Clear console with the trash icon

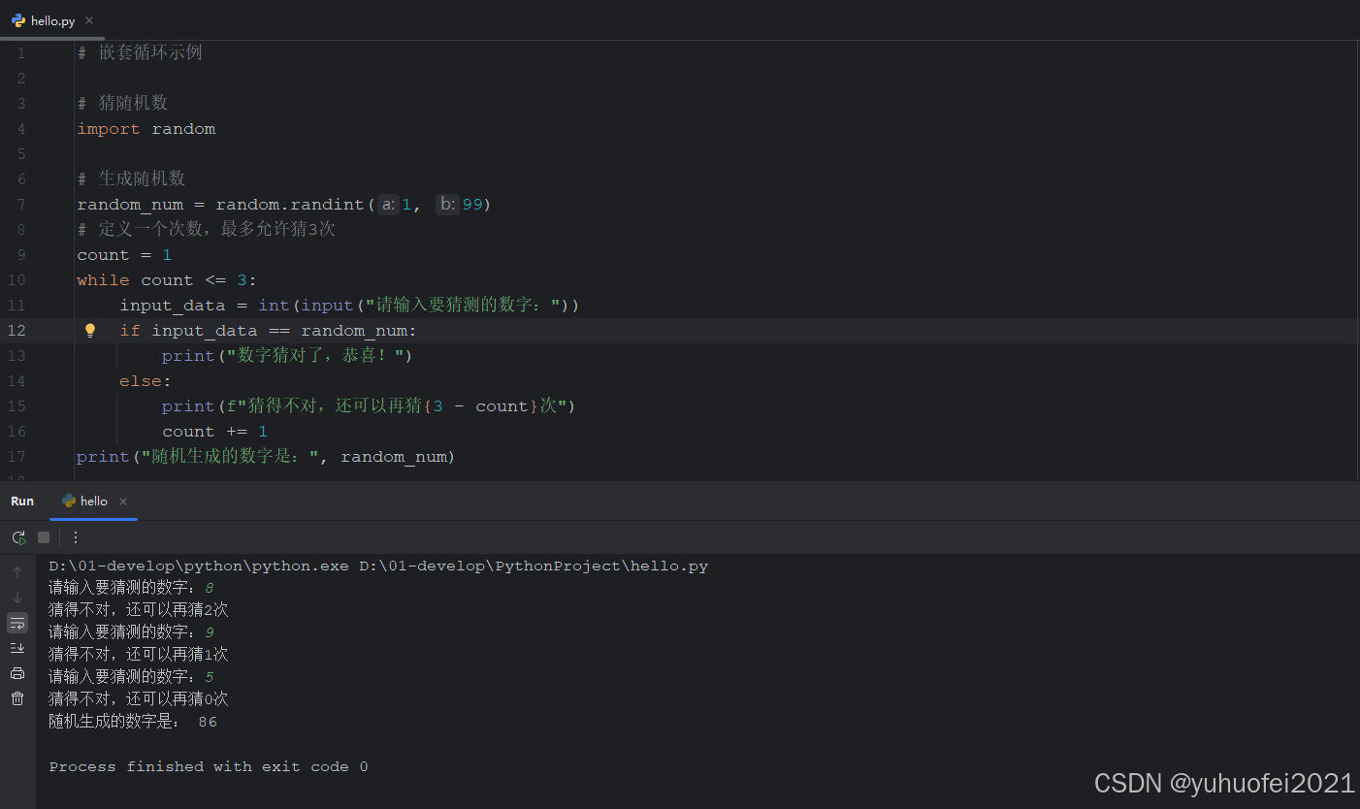click(x=17, y=698)
